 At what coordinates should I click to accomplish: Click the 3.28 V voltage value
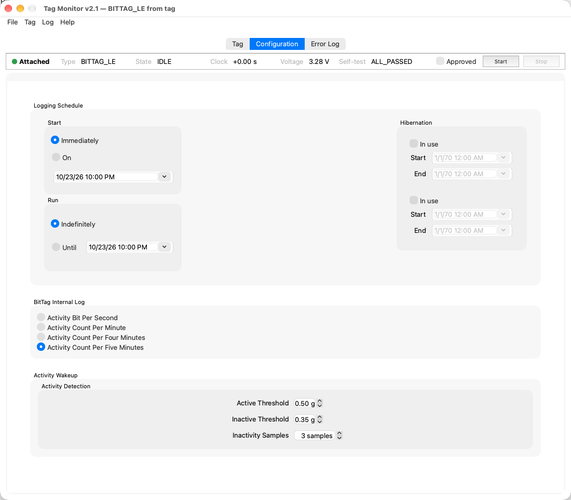click(x=319, y=62)
